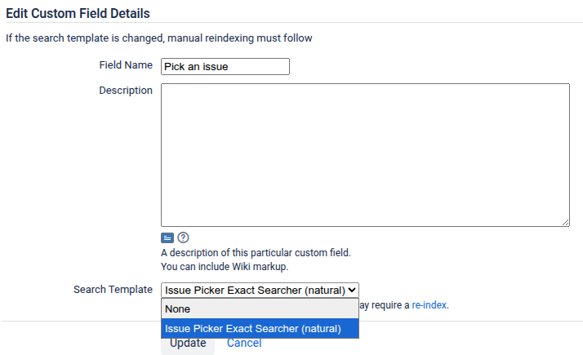Click the Search Template dropdown arrow

[x=352, y=290]
